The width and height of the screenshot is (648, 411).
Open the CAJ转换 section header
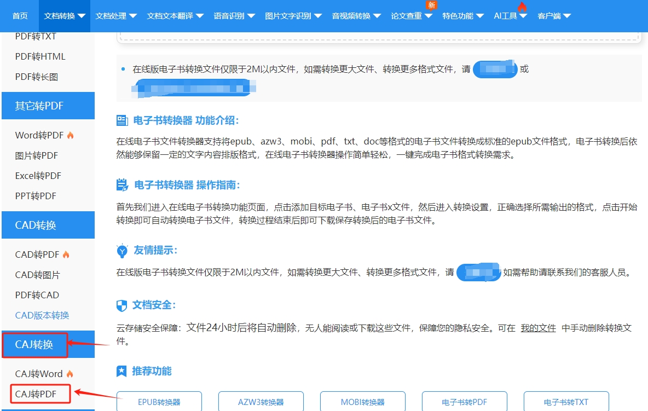[x=48, y=344]
